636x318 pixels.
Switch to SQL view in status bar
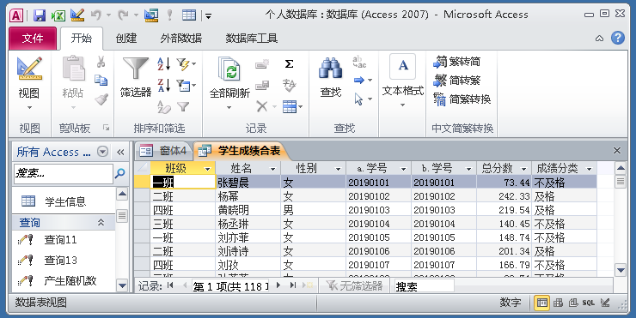click(589, 303)
